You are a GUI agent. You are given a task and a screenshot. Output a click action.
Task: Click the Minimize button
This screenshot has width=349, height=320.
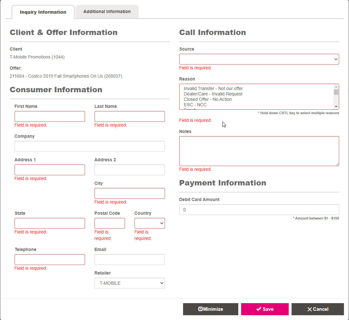pyautogui.click(x=211, y=309)
